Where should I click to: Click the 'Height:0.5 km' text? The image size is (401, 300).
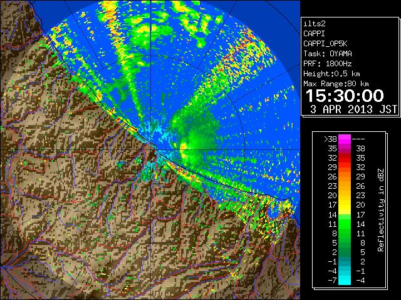331,74
